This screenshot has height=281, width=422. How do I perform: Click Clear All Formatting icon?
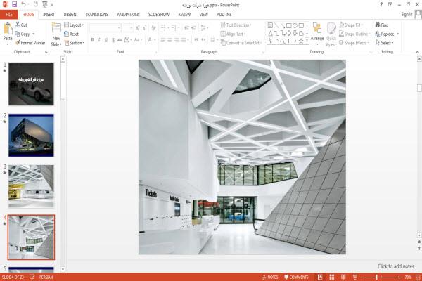coord(153,27)
